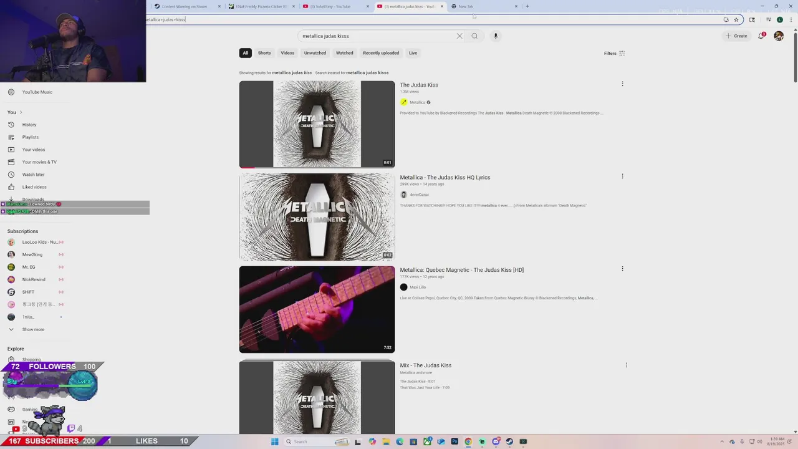This screenshot has height=449, width=798.
Task: Open File Explorer from the taskbar
Action: [x=386, y=442]
